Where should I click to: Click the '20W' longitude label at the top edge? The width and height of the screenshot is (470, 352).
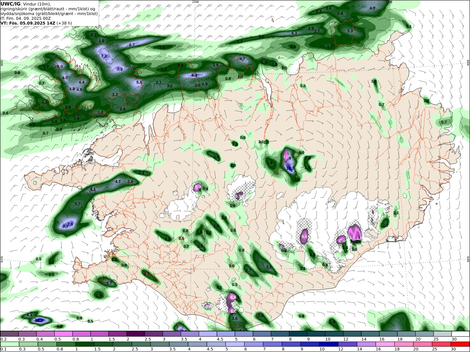[195, 2]
